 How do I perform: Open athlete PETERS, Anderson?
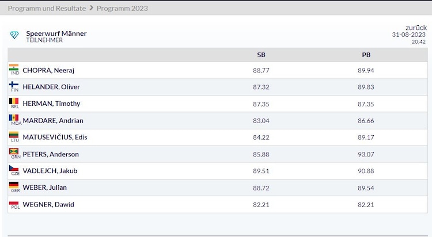[51, 154]
